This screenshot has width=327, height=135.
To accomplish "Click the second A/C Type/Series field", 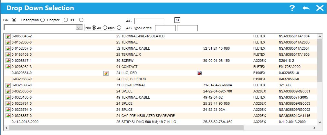I will point(187,28).
